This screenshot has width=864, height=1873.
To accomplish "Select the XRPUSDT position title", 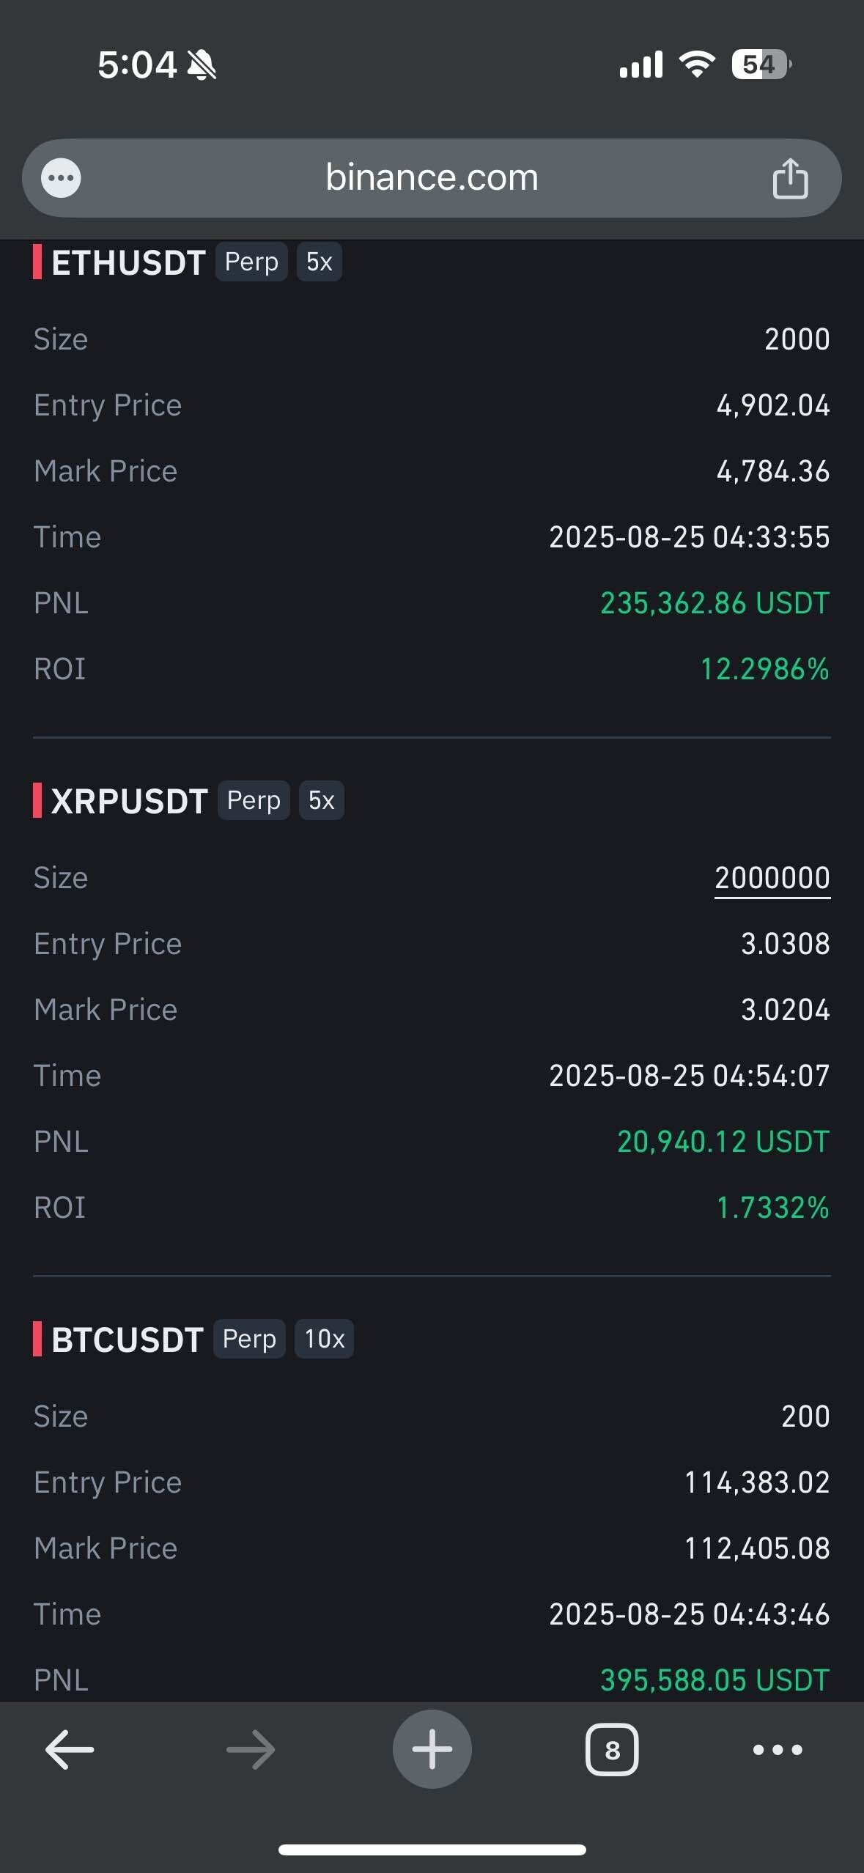I will click(129, 801).
